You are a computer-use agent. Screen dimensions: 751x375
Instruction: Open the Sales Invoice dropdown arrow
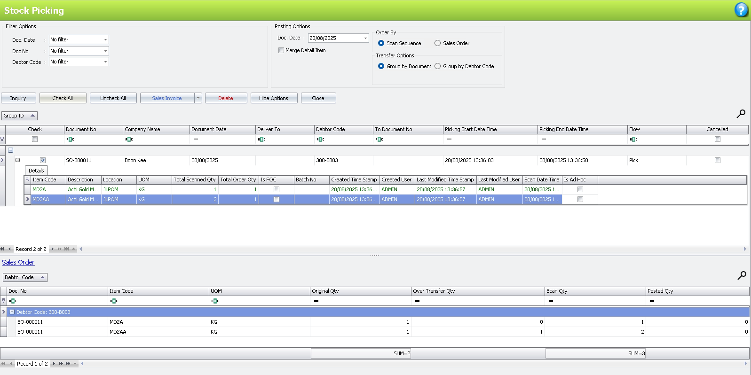coord(198,98)
